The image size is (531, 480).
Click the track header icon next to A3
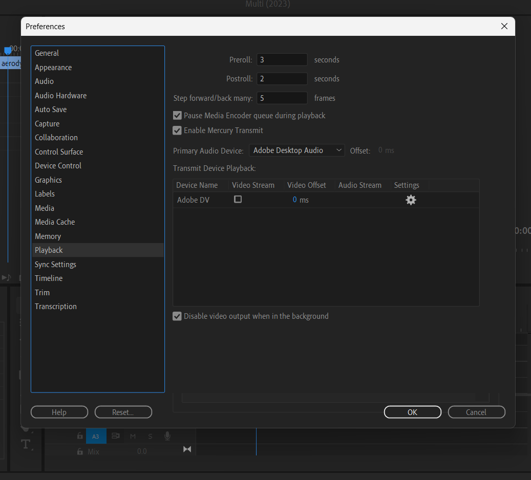point(115,436)
